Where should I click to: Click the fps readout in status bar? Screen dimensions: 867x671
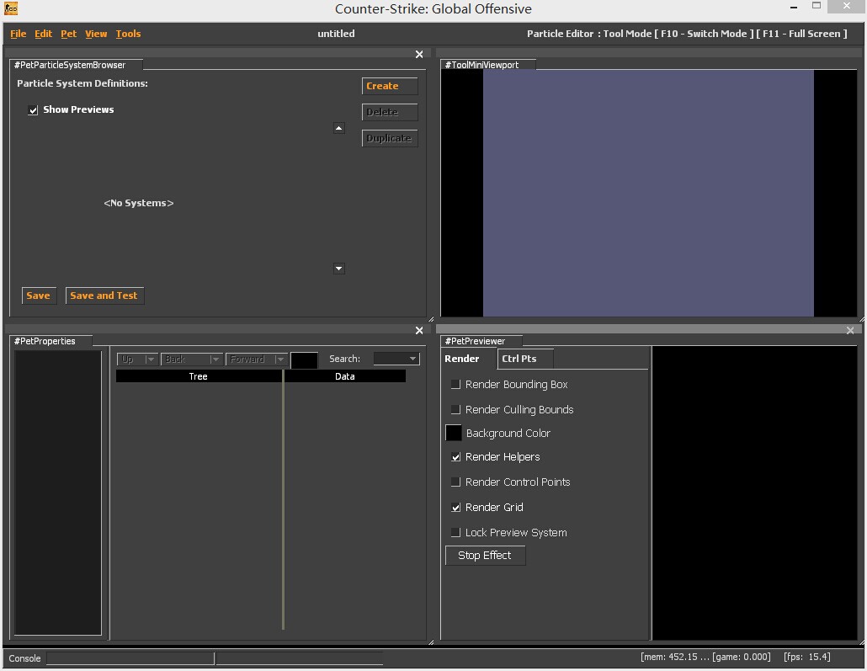click(806, 657)
